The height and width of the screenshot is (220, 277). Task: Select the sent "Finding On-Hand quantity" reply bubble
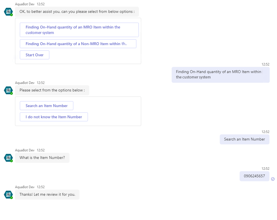[220, 74]
